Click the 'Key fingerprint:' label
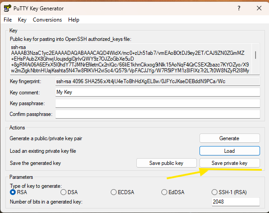 (26, 81)
